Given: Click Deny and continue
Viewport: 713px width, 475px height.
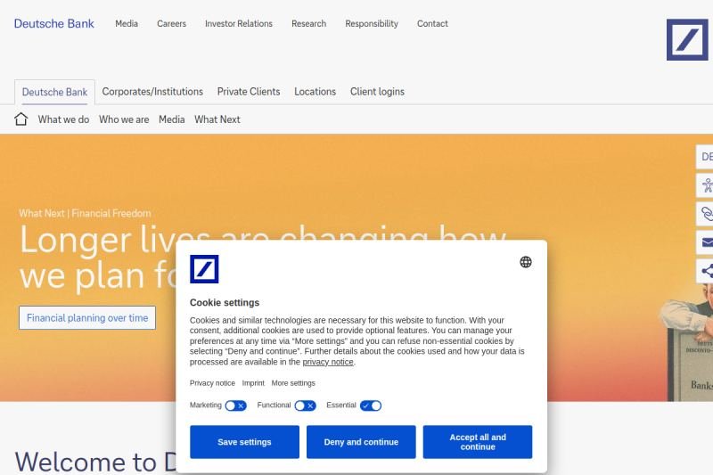Looking at the screenshot, I should [361, 442].
